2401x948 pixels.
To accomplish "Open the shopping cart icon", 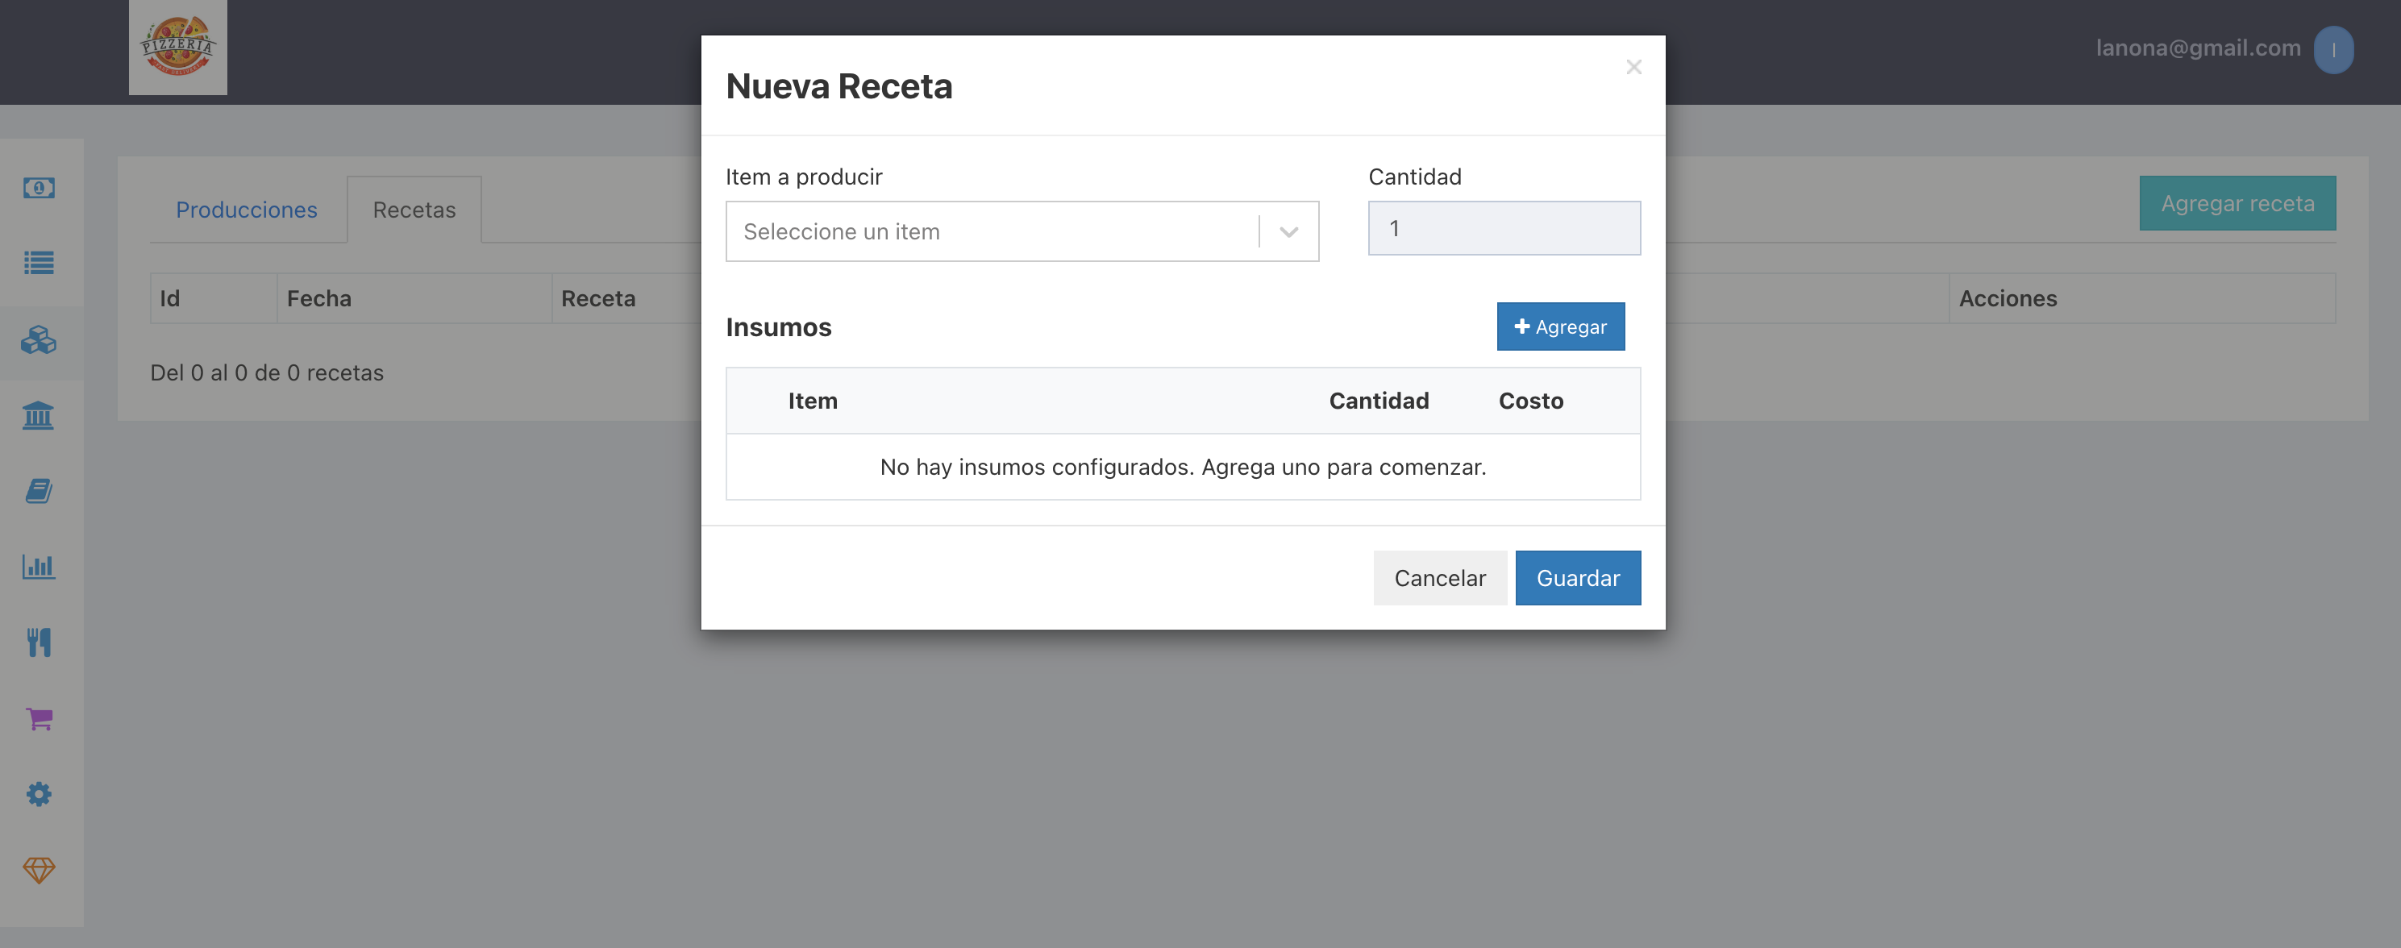I will point(40,719).
